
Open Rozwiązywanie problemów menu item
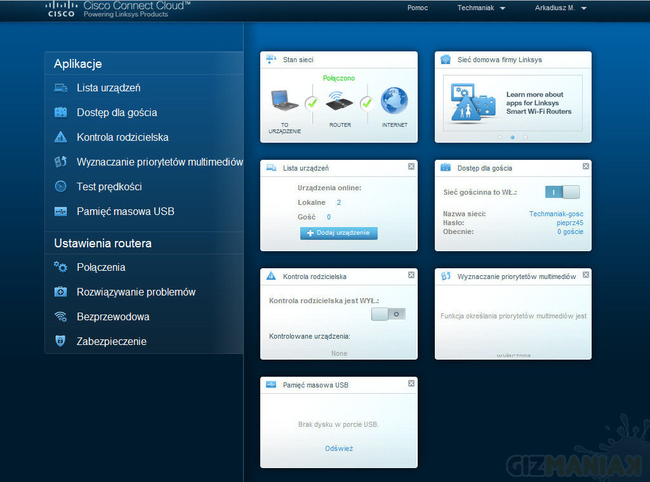[136, 292]
